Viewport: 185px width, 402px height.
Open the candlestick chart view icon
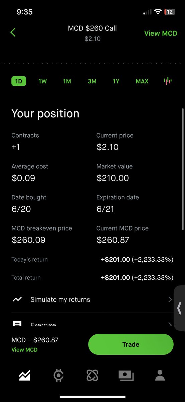168,81
